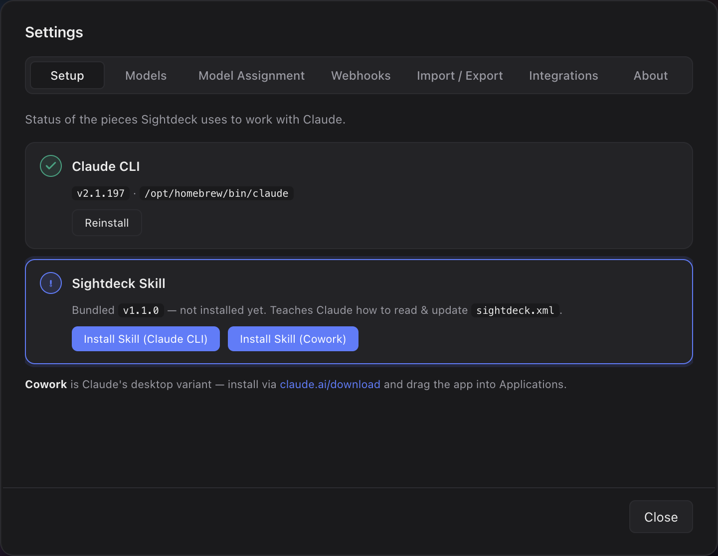Click the 'Status of the pieces' description
Image resolution: width=718 pixels, height=556 pixels.
point(185,120)
